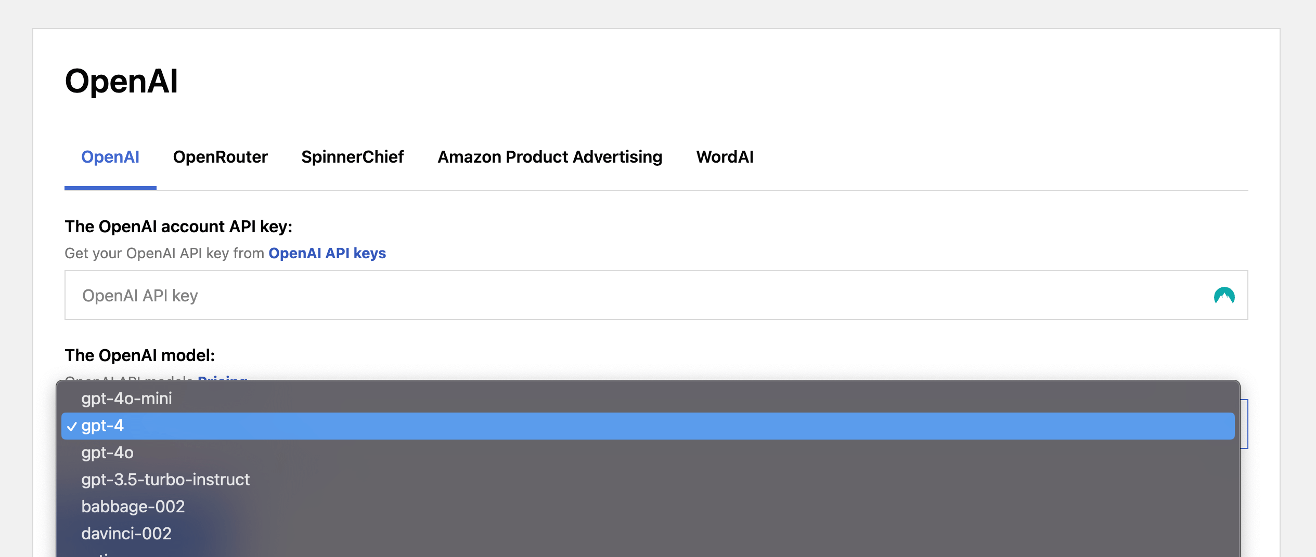The width and height of the screenshot is (1316, 557).
Task: Click the password manager icon in API key field
Action: pyautogui.click(x=1224, y=296)
